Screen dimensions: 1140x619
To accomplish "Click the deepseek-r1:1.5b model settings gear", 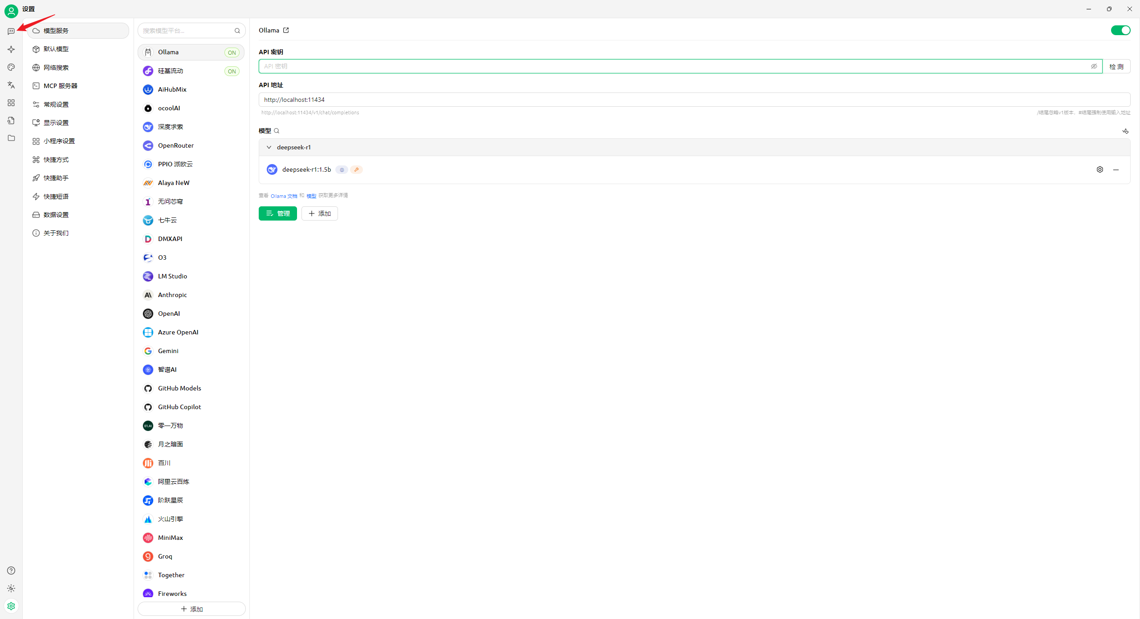I will 1100,169.
